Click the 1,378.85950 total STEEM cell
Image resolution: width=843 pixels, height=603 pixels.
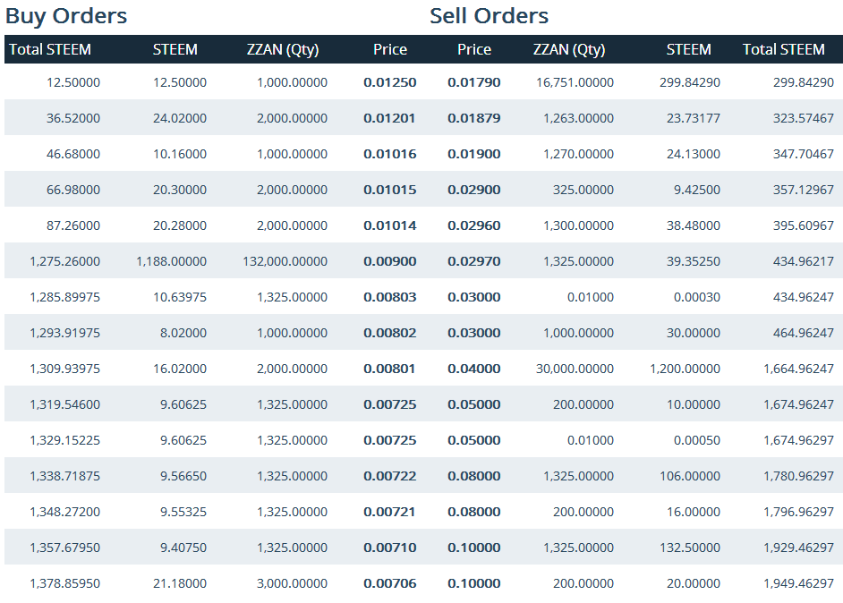click(x=64, y=583)
